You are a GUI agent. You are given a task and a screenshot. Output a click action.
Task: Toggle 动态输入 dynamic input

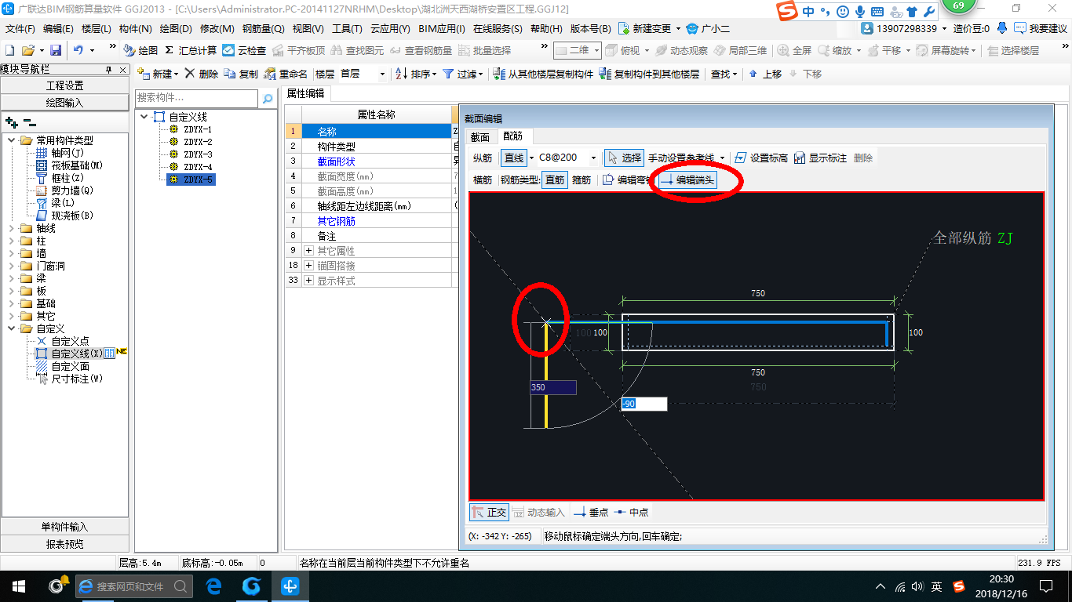click(x=538, y=512)
